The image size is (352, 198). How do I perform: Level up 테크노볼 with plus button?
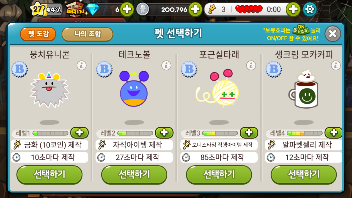click(164, 133)
